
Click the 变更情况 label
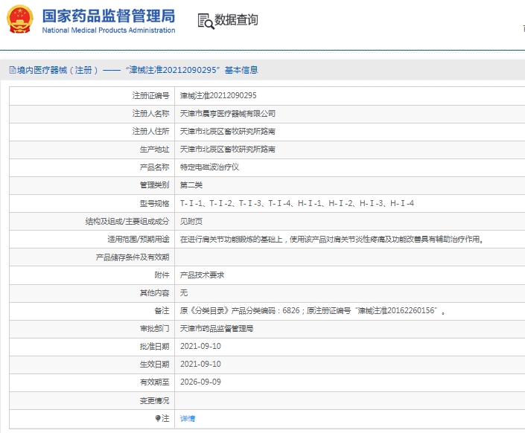click(x=154, y=400)
